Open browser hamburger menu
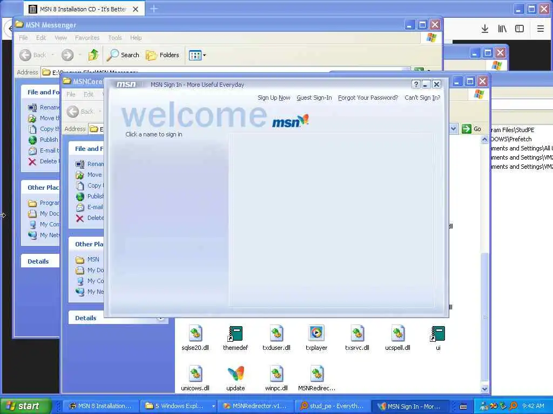The width and height of the screenshot is (553, 414). 540,29
